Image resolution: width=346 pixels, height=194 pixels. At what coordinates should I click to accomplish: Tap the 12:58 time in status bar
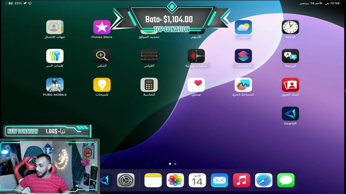point(335,3)
